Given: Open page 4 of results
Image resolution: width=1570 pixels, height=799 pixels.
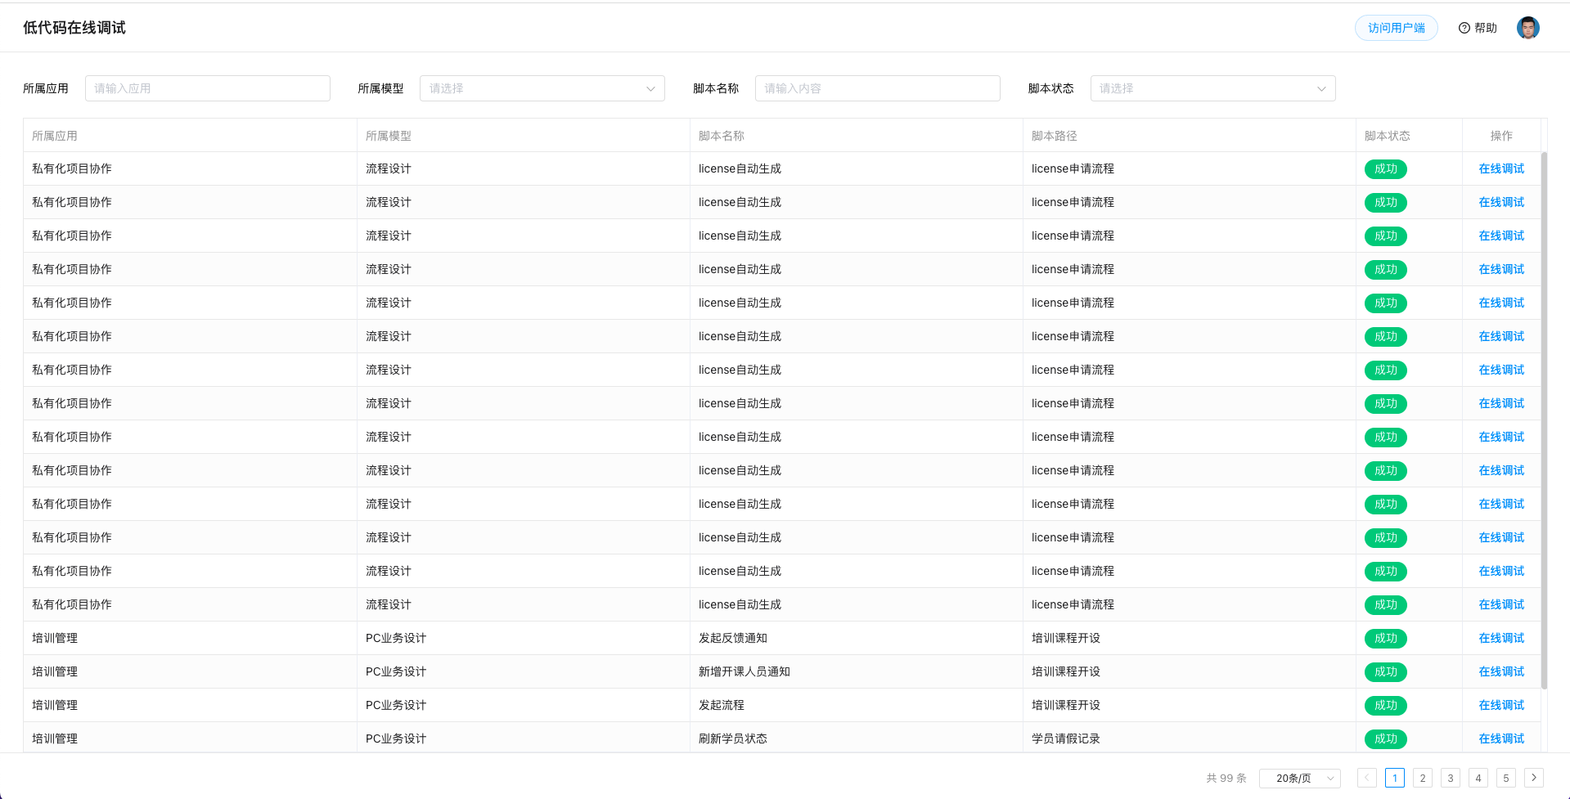Looking at the screenshot, I should pos(1478,778).
